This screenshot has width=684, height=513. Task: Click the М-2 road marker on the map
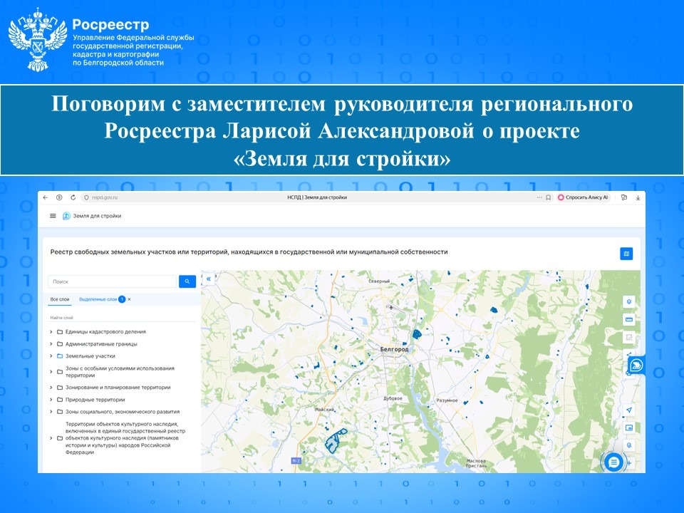pyautogui.click(x=296, y=461)
